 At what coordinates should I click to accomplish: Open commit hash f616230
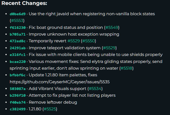click(x=18, y=28)
